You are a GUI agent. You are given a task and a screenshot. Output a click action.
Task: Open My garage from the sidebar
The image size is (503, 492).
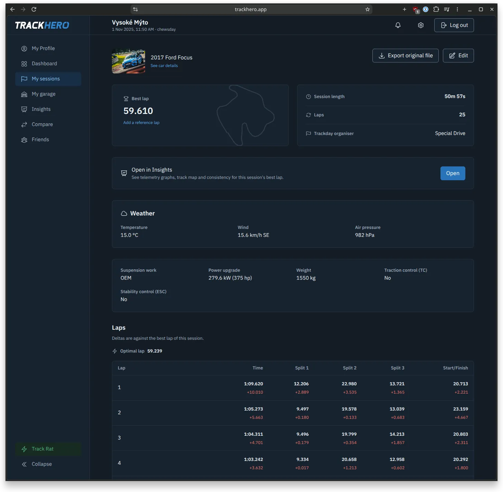48,94
